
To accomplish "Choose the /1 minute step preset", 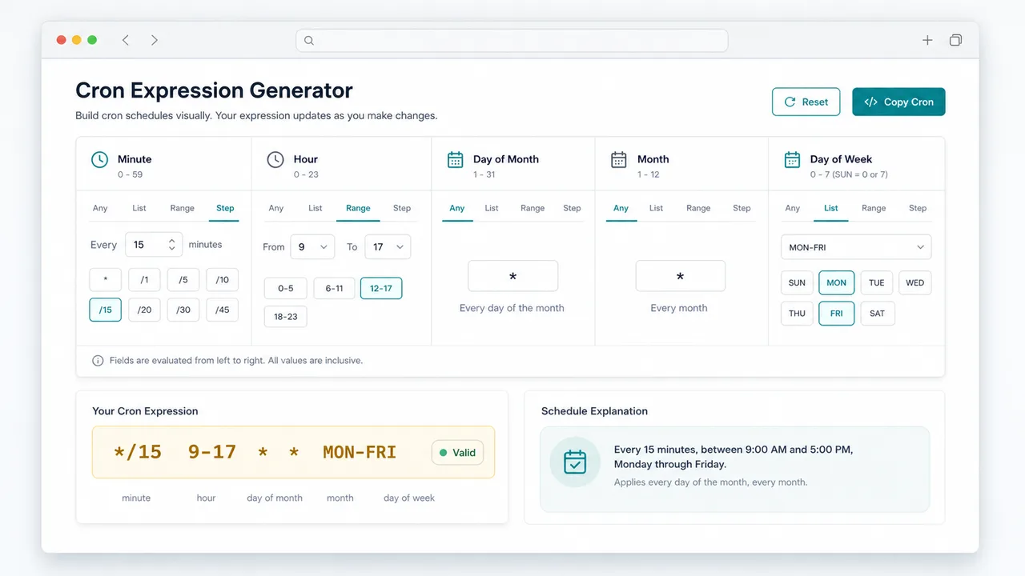I will click(x=144, y=279).
